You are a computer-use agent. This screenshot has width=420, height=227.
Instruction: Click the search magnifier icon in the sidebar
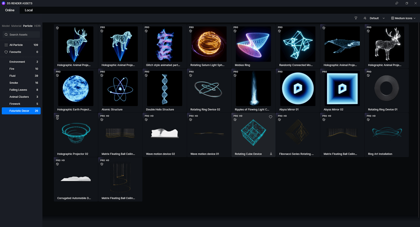(6, 34)
